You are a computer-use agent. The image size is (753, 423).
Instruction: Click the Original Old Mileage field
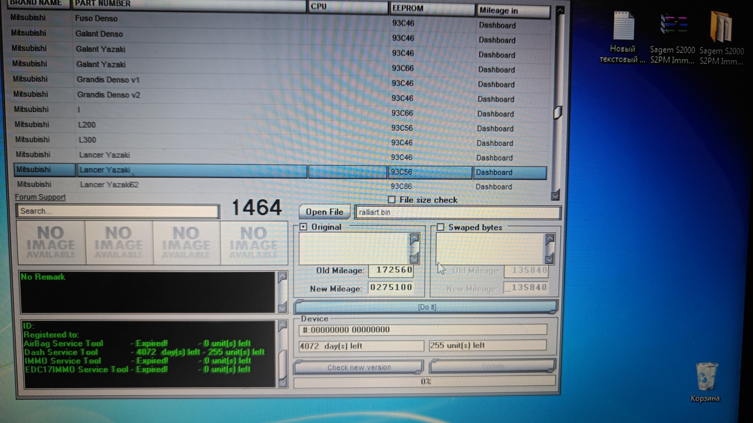391,270
